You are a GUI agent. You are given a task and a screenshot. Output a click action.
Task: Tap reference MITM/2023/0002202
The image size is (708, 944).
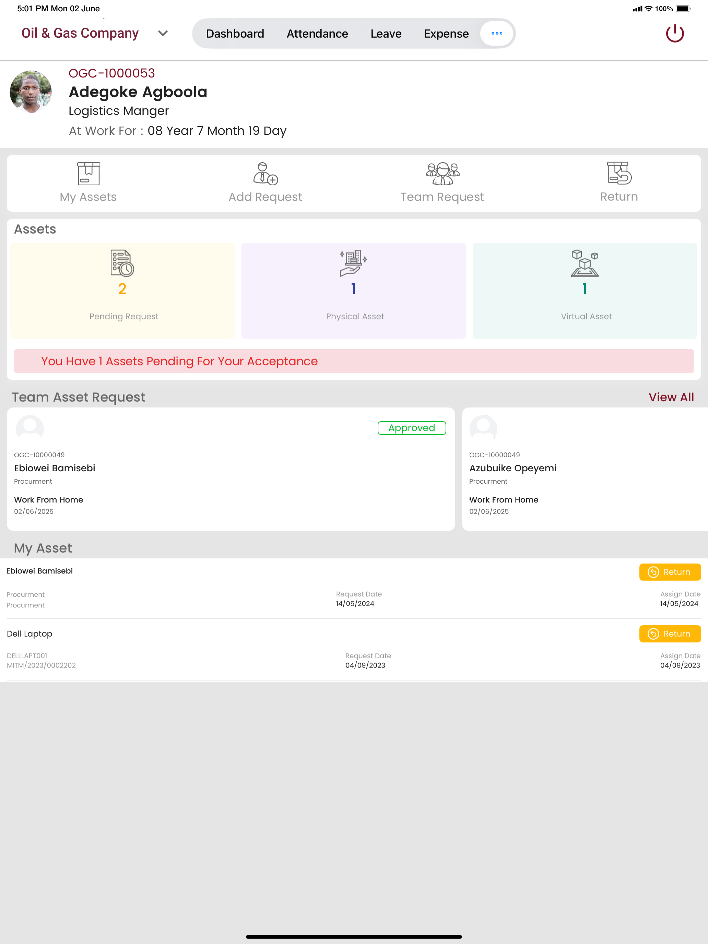41,665
